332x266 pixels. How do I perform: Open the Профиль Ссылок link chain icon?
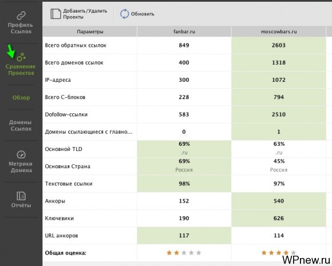21,15
